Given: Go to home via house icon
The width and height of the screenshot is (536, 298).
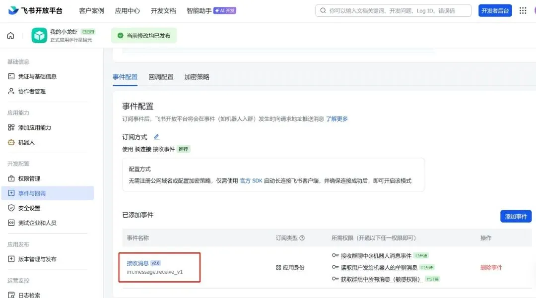Looking at the screenshot, I should (x=10, y=36).
